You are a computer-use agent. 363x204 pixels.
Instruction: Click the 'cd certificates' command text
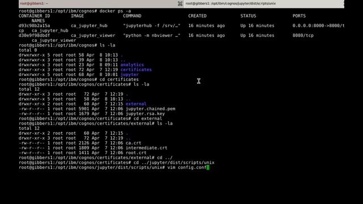pyautogui.click(x=119, y=79)
